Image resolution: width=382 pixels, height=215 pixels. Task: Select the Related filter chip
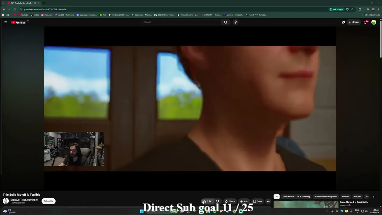(346, 196)
